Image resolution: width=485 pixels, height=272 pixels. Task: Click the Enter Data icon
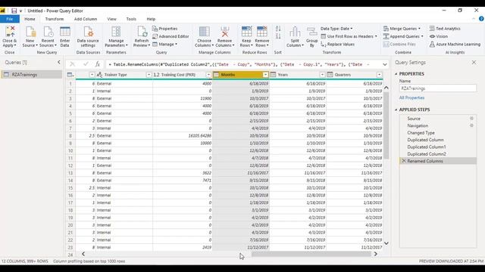(65, 32)
